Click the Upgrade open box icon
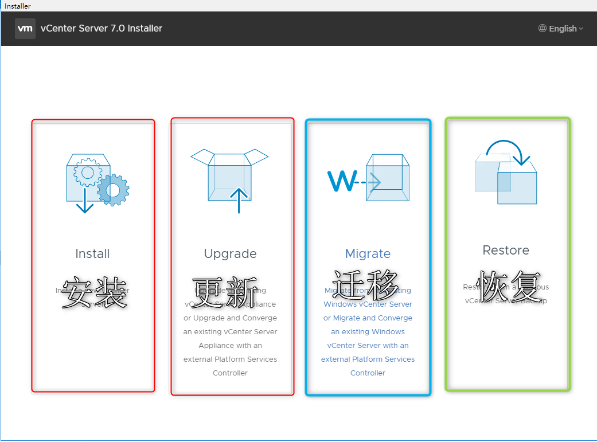 (229, 181)
